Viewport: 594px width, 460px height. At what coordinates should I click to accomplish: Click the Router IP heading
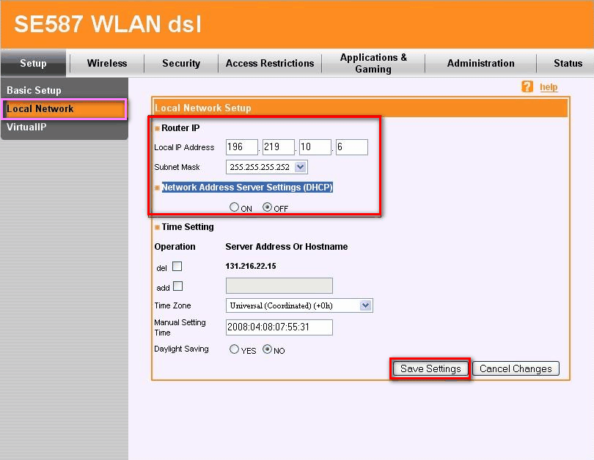tap(180, 128)
